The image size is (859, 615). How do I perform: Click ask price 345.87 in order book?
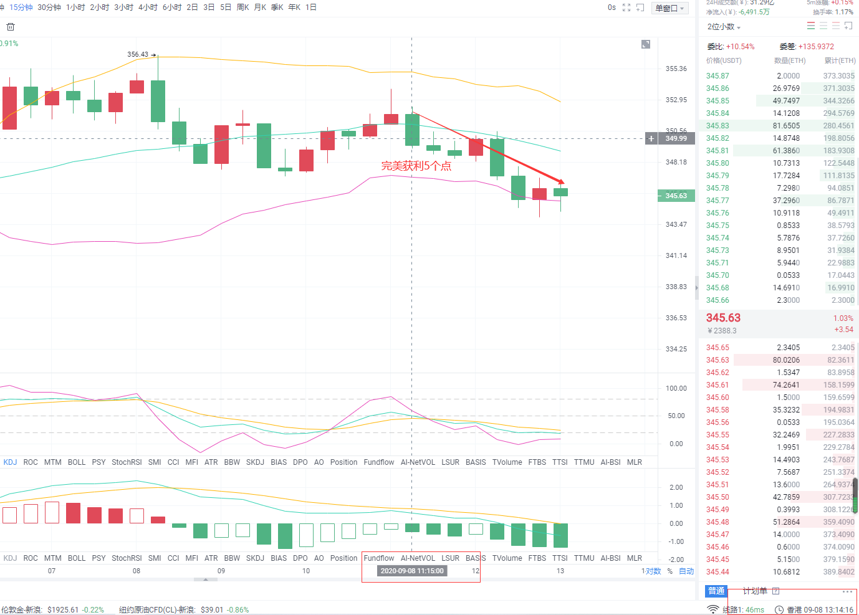click(x=717, y=76)
